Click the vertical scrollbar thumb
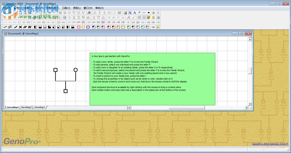291x153 pixels. pyautogui.click(x=250, y=71)
